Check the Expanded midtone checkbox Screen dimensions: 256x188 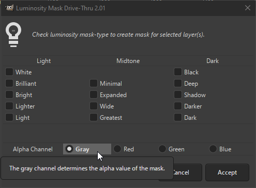[94, 95]
